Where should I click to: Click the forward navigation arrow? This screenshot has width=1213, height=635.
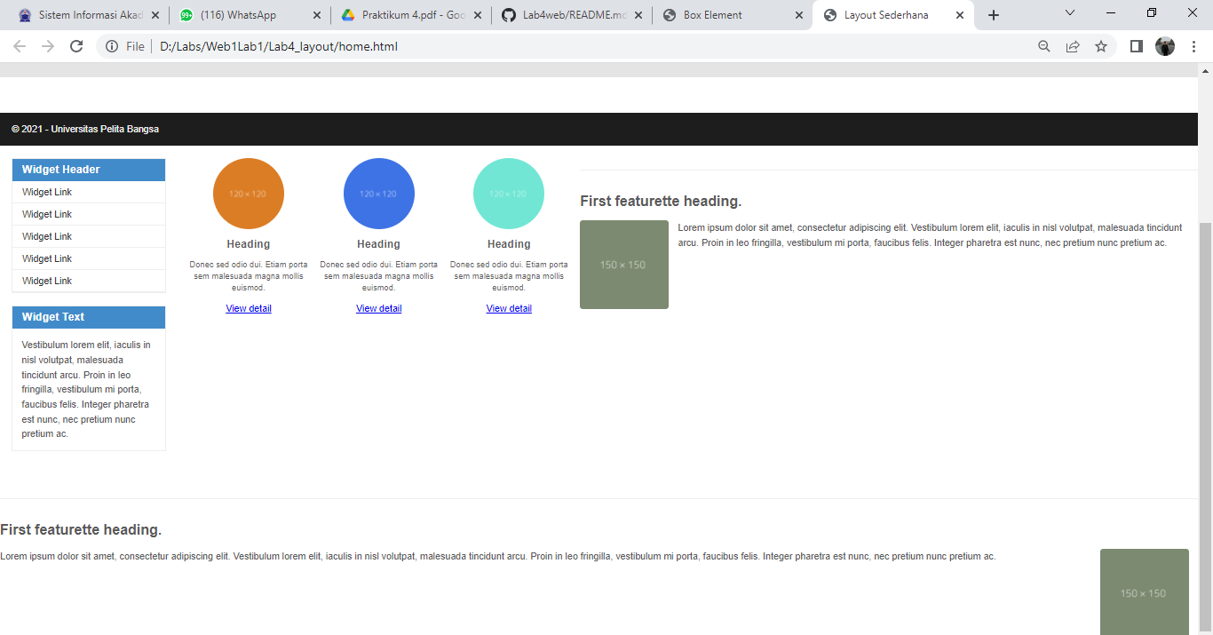(x=48, y=45)
